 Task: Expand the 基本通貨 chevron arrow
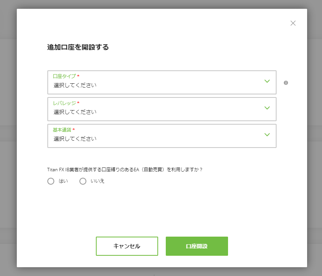coord(267,135)
